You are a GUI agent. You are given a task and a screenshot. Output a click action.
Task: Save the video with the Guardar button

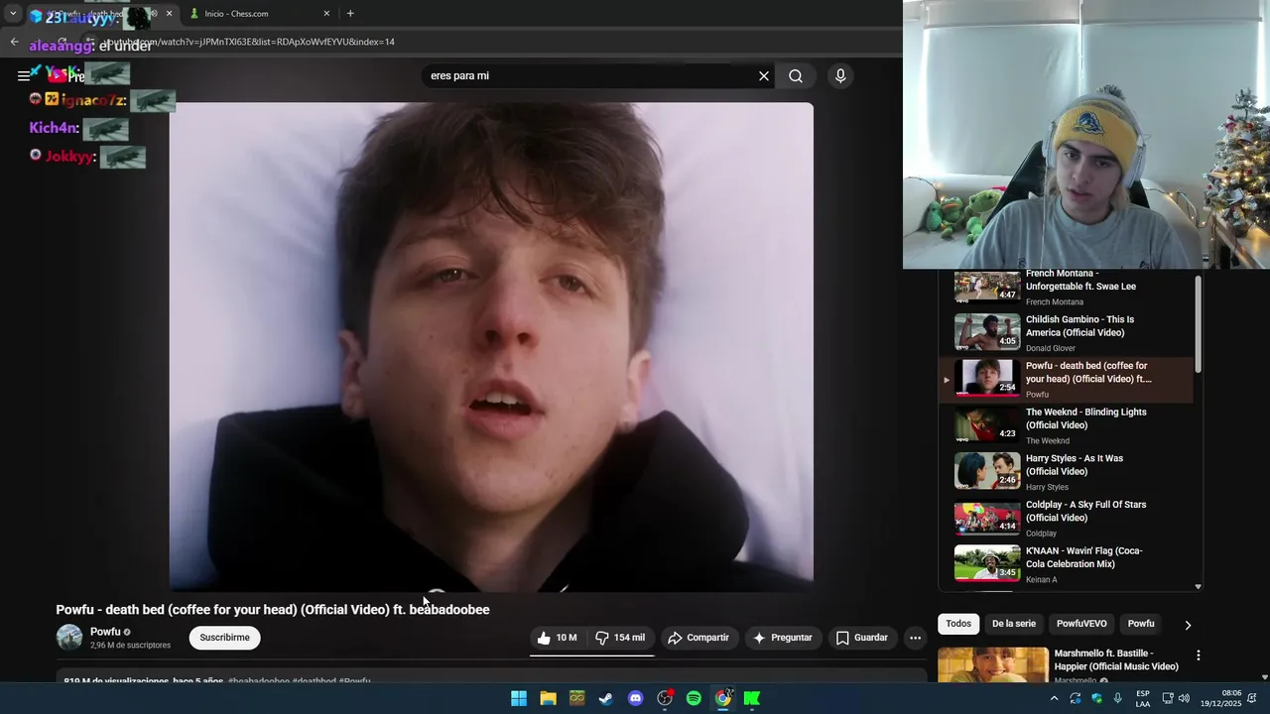point(862,638)
